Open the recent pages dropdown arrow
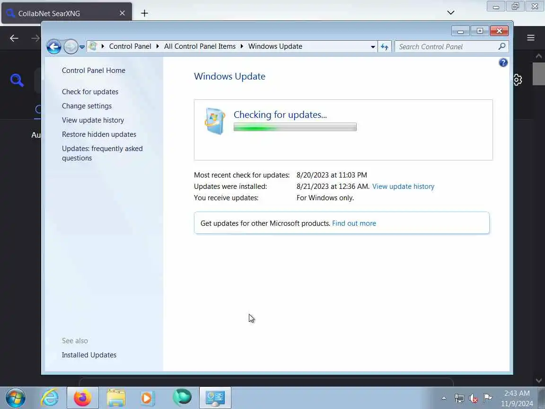The width and height of the screenshot is (545, 409). point(82,47)
